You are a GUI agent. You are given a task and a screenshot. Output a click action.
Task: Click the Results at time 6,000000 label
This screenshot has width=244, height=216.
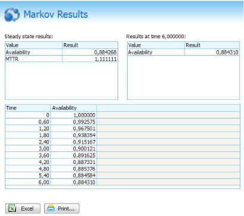pos(156,36)
